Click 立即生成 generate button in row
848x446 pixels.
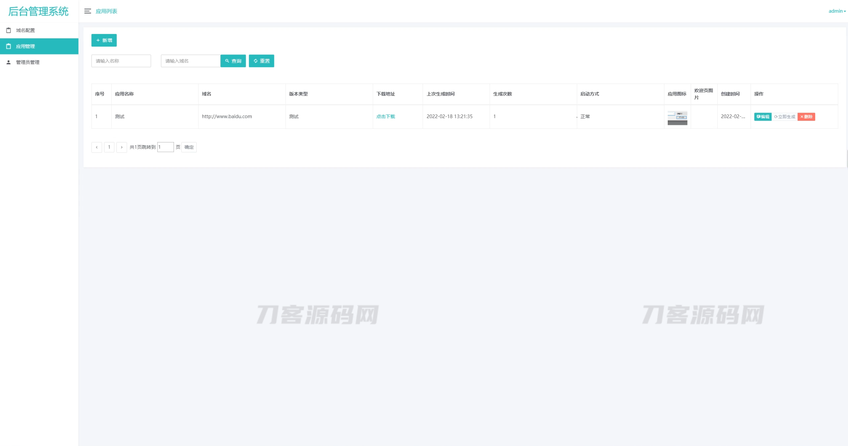(x=785, y=117)
